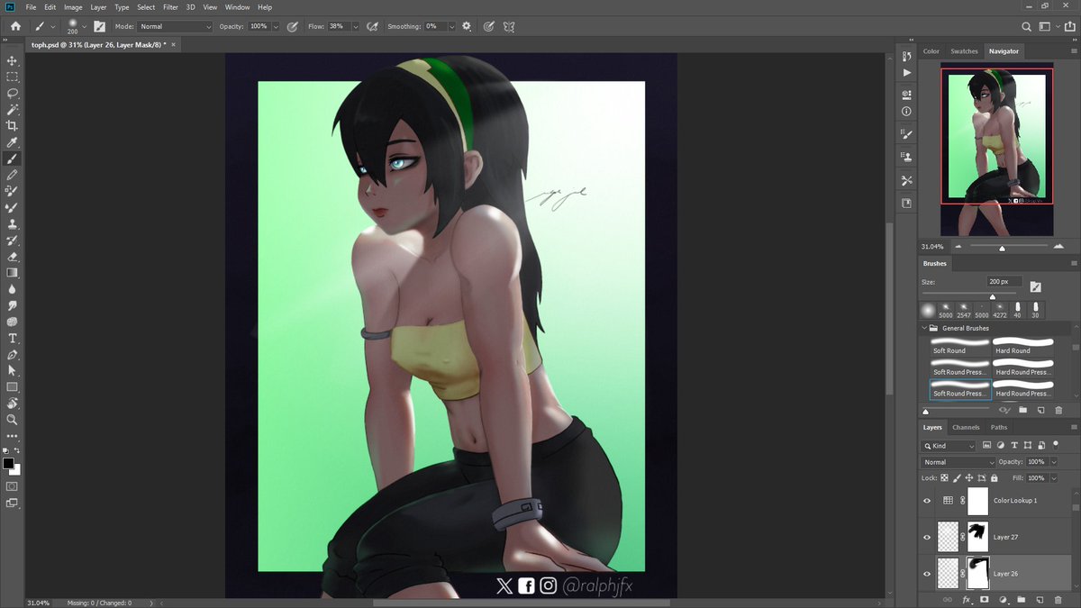Screen dimensions: 1081x608
Task: Create new fill or adjustment layer
Action: pos(1003,599)
